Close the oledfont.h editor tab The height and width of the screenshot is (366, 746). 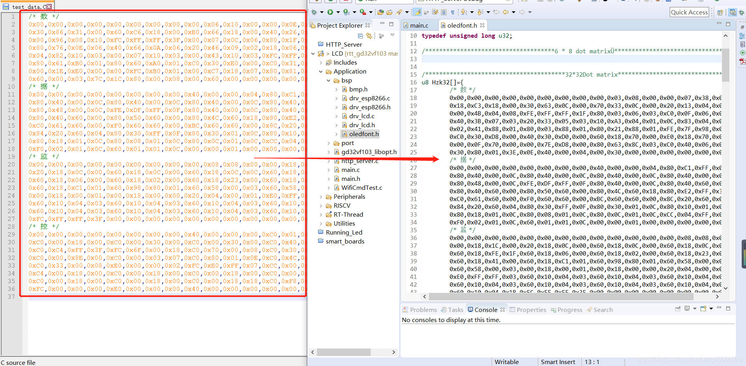482,25
